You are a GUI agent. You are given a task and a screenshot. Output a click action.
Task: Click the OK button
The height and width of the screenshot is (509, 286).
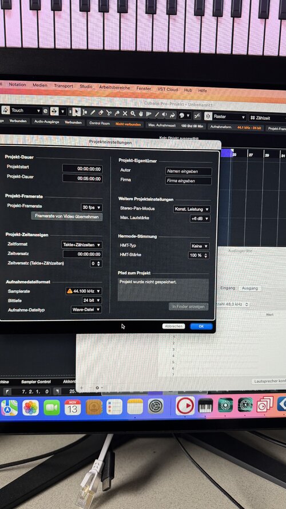coord(201,326)
